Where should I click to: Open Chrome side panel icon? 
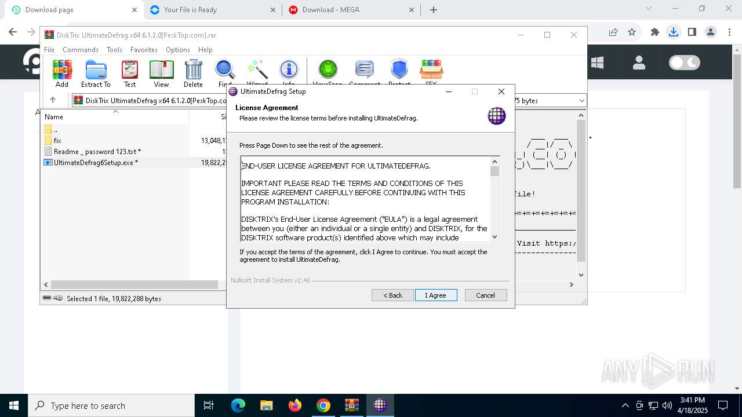click(x=692, y=32)
